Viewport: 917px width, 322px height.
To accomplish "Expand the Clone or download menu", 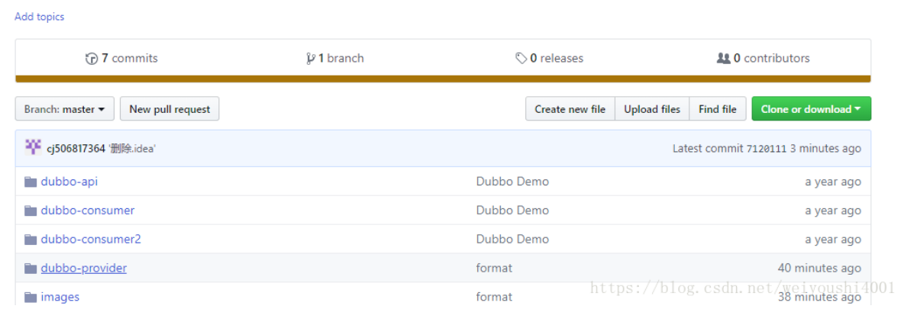I will click(x=811, y=109).
